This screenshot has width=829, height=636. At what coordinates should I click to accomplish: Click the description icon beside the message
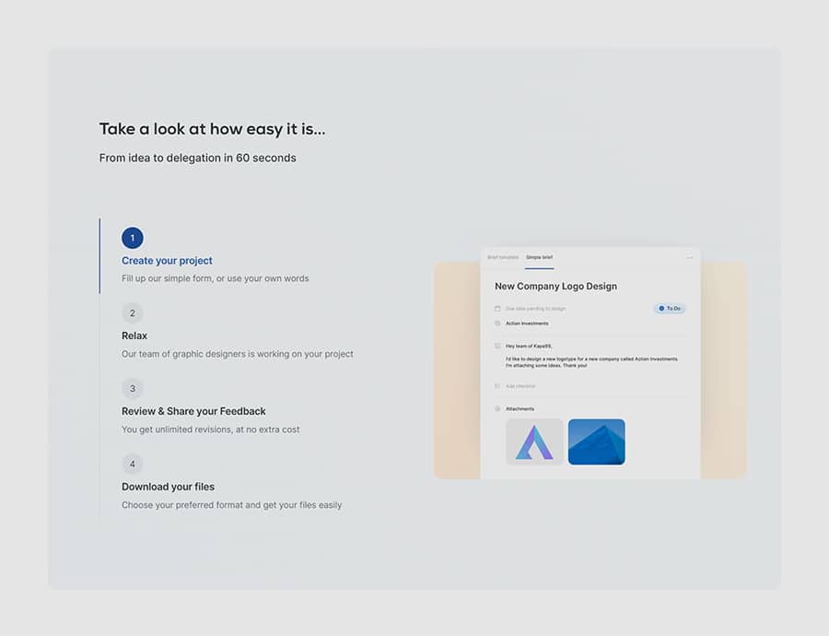[497, 346]
